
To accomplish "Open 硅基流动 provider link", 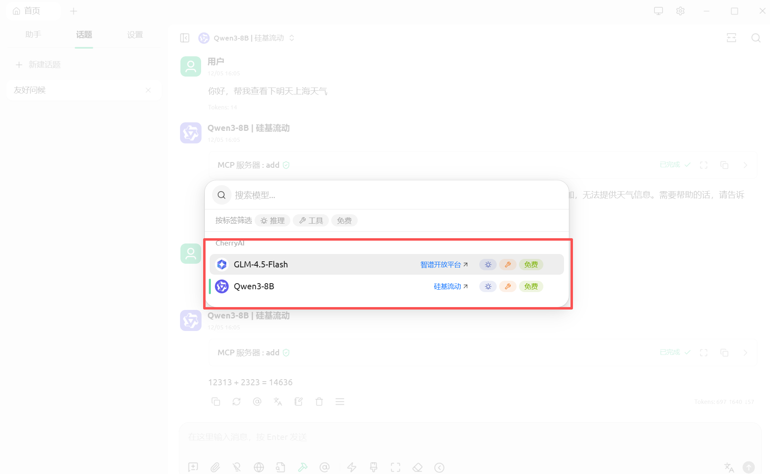I will click(x=451, y=286).
